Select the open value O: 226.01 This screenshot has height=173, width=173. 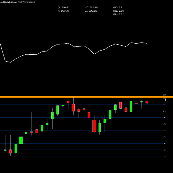[64, 8]
